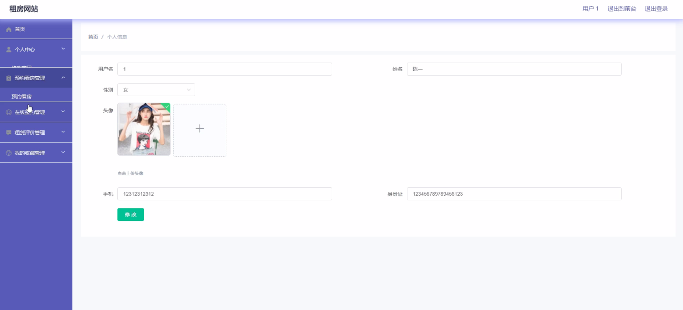The image size is (683, 310).
Task: Click the empty avatar upload box
Action: pos(200,130)
